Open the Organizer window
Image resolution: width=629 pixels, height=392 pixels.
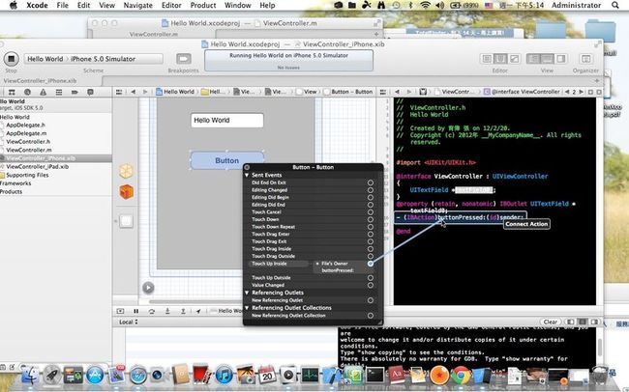coord(585,59)
